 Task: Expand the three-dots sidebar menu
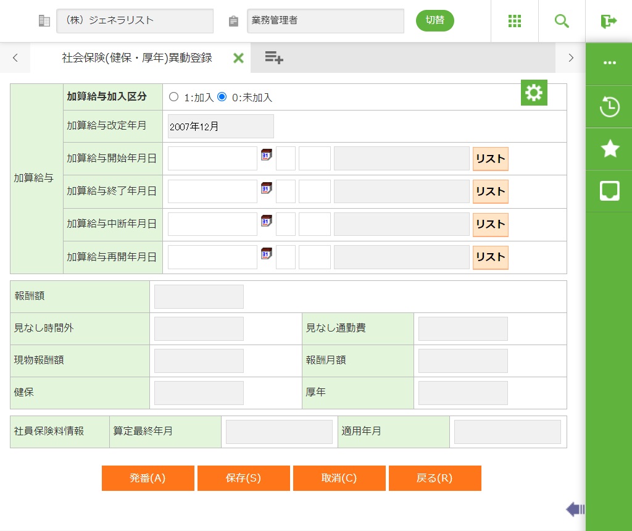[x=610, y=63]
